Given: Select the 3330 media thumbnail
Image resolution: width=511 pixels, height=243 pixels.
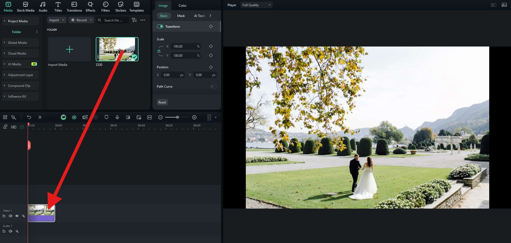Looking at the screenshot, I should point(117,49).
